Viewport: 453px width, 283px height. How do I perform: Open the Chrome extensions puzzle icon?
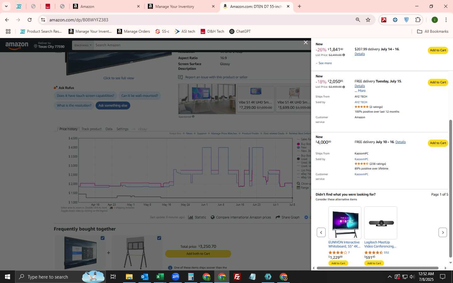point(418,20)
